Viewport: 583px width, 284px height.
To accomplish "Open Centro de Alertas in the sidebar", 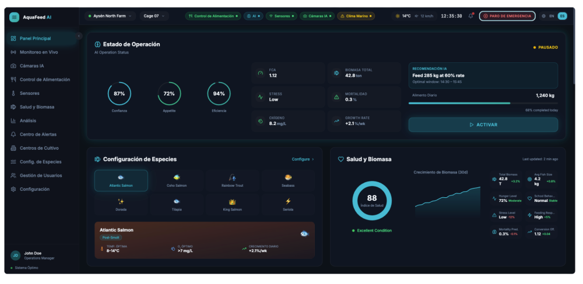I will point(41,134).
